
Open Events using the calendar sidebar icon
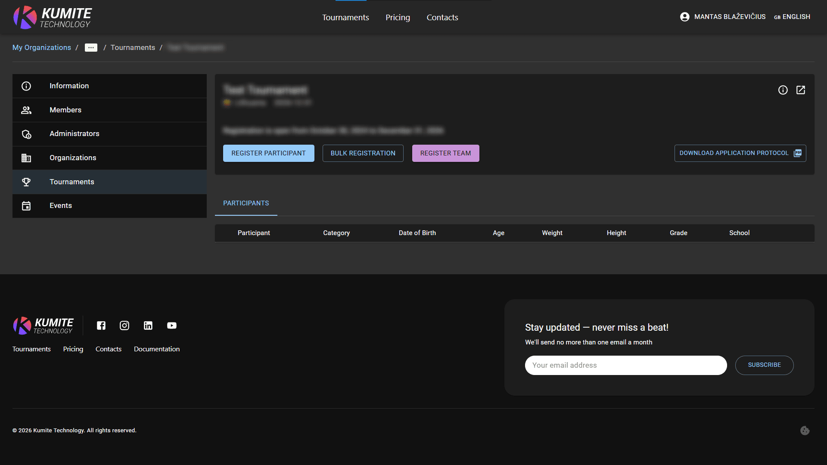pos(26,206)
